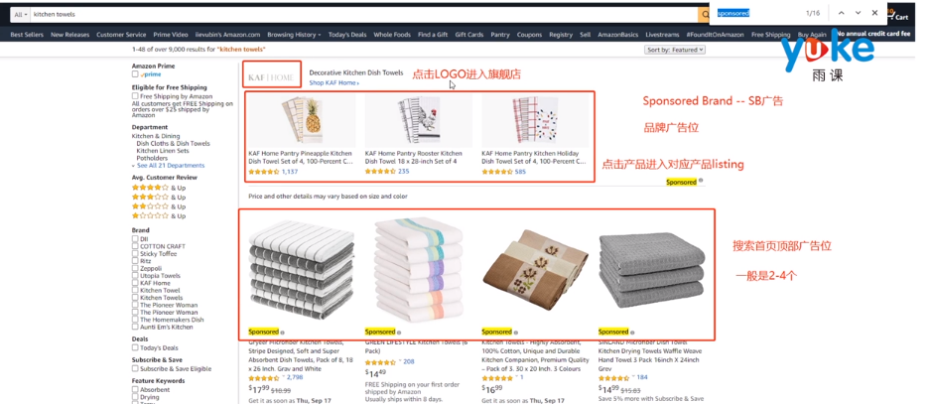Open the All departments search dropdown
The width and height of the screenshot is (930, 404).
coord(22,14)
